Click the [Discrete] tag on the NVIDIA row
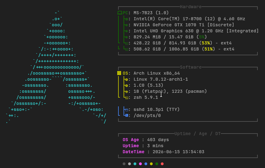Screen dimensions: 265x168 click(x=221, y=25)
